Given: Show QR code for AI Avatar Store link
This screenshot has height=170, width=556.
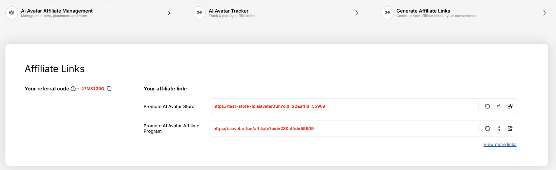Looking at the screenshot, I should point(510,106).
